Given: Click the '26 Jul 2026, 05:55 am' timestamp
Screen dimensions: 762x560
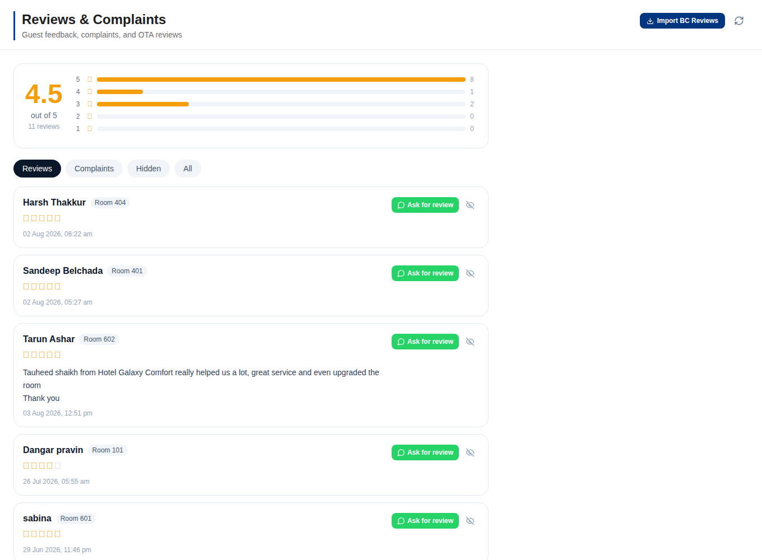Looking at the screenshot, I should coord(56,482).
